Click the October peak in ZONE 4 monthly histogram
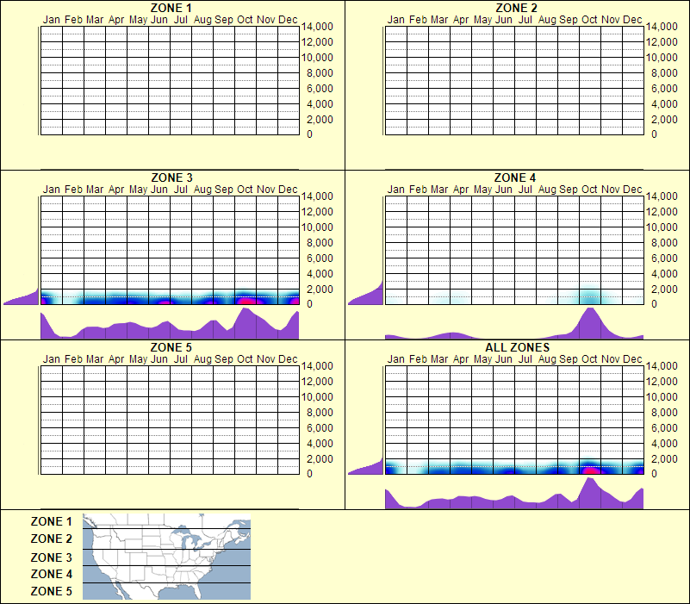 [x=590, y=324]
